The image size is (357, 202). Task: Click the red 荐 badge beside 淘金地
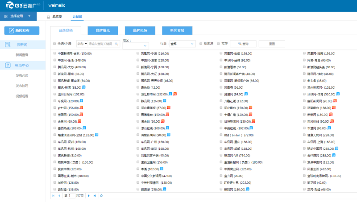[x=163, y=121]
